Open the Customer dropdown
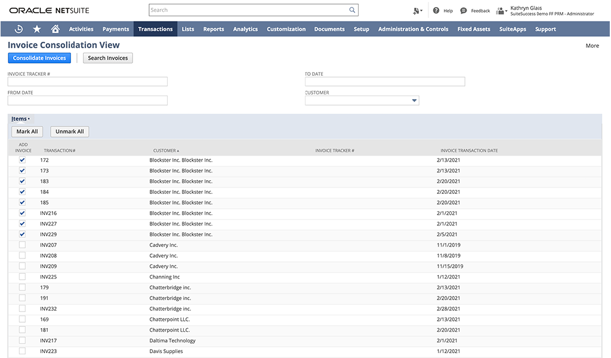The width and height of the screenshot is (611, 358). click(x=414, y=100)
